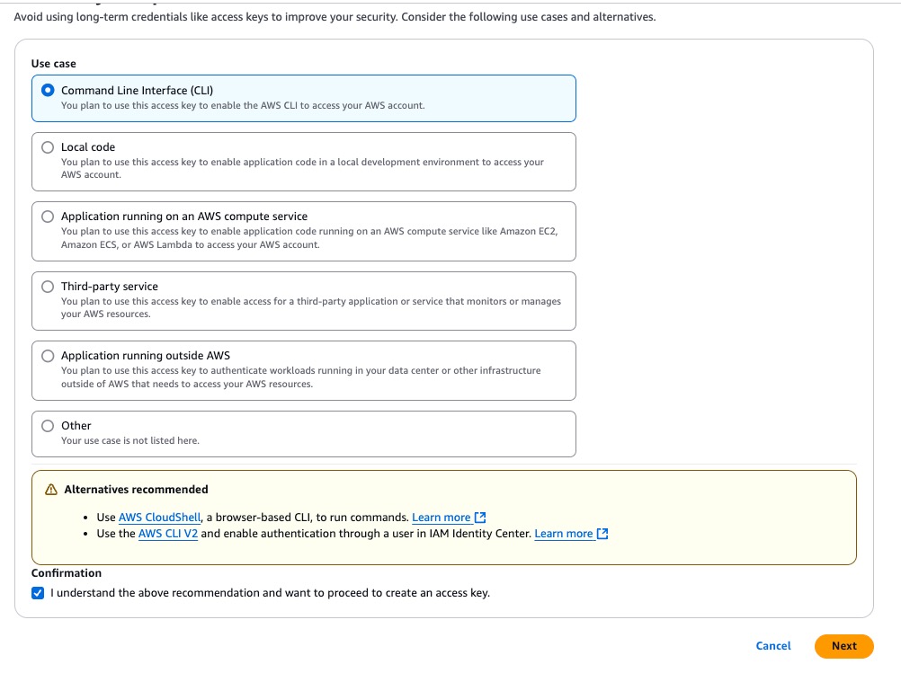901x673 pixels.
Task: Pick Application running outside AWS
Action: coord(47,356)
